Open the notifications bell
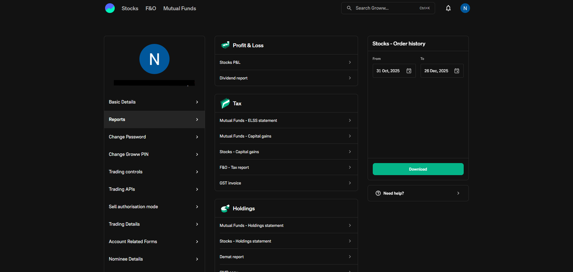Viewport: 573px width, 272px height. pyautogui.click(x=448, y=8)
